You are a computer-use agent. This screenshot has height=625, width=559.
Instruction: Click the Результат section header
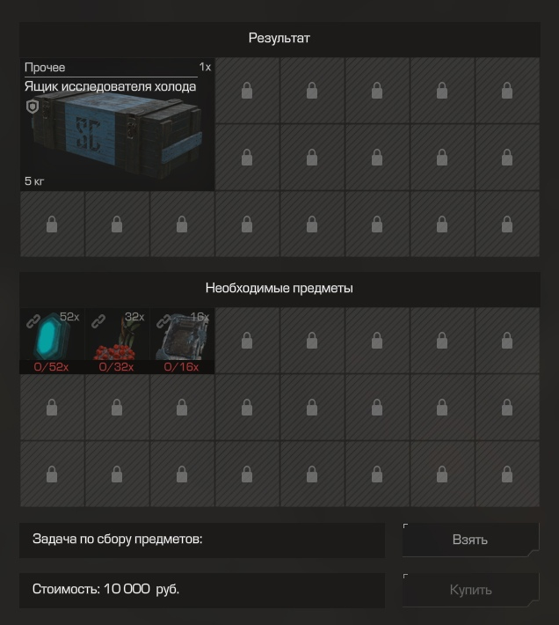[279, 39]
